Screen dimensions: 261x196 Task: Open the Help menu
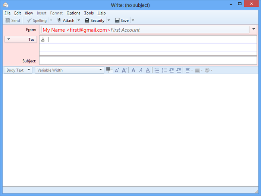101,13
